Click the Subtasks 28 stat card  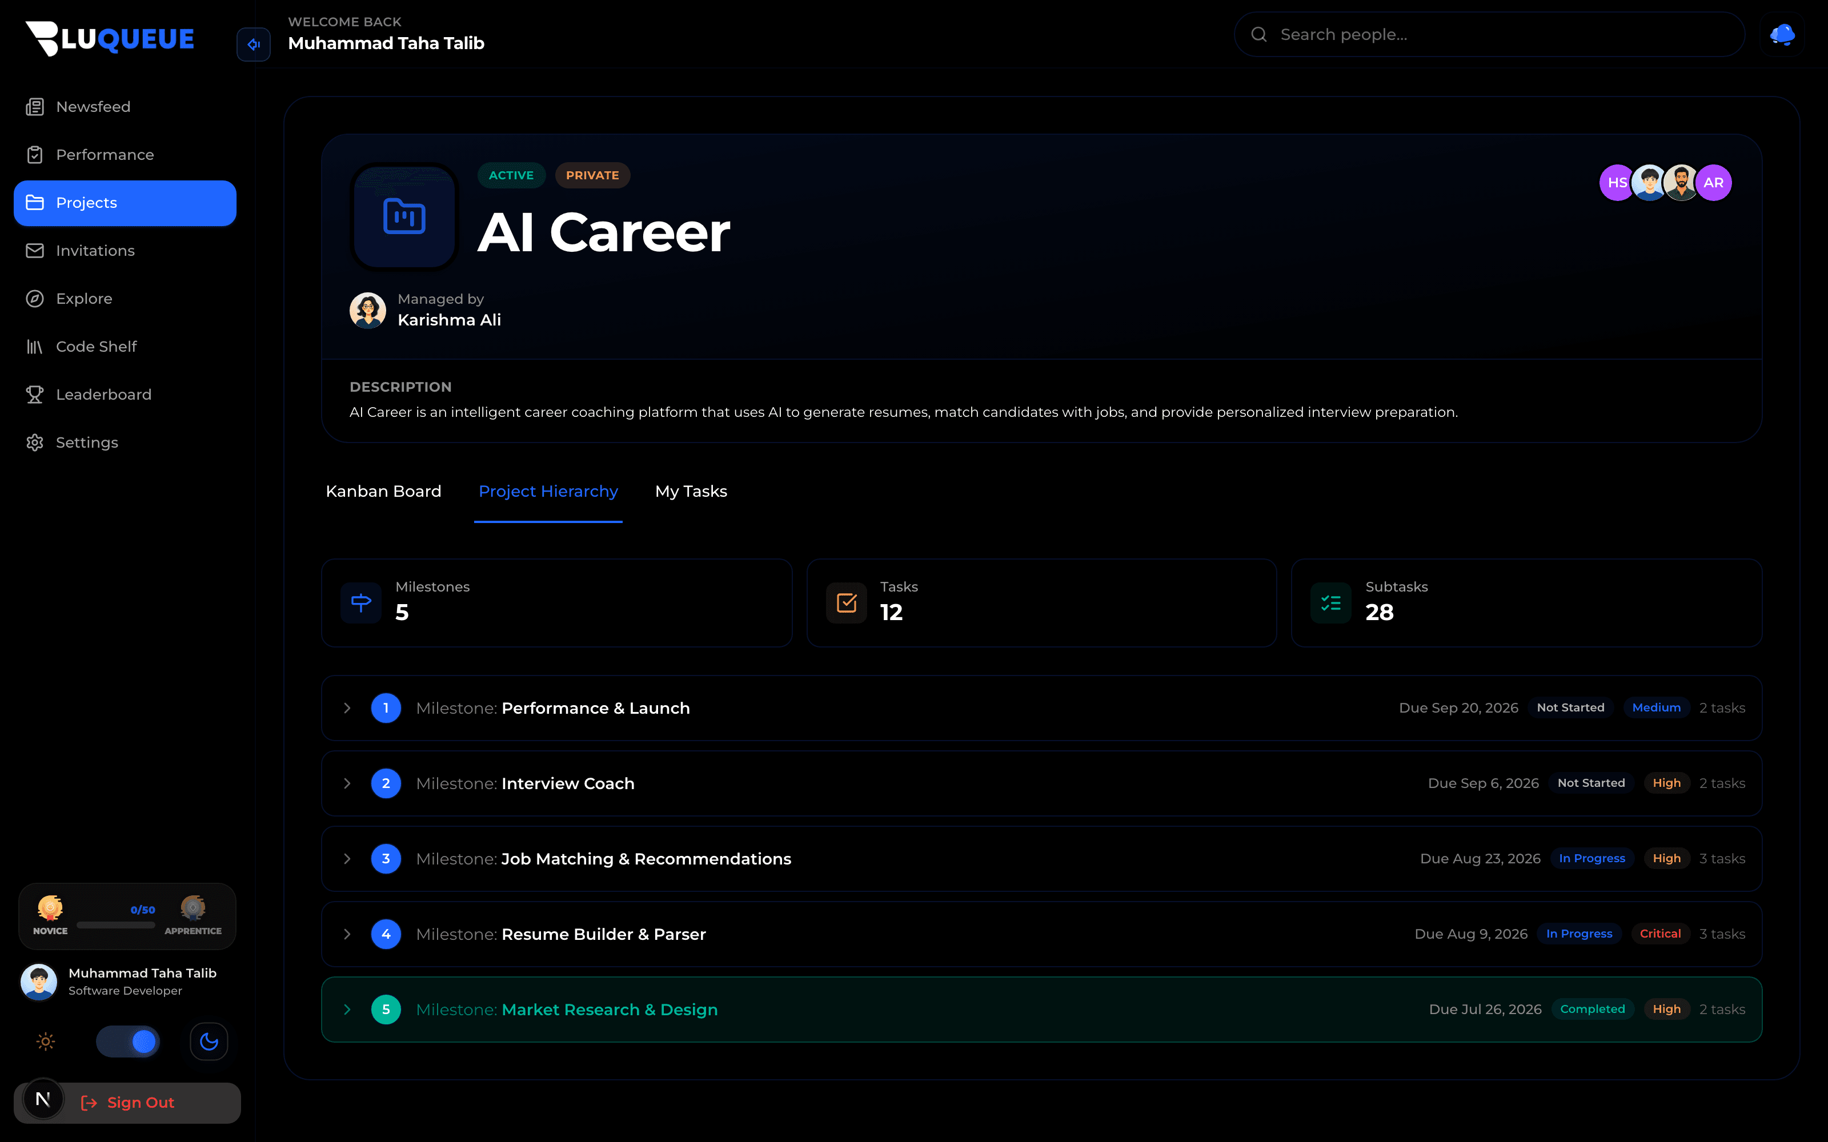point(1526,603)
